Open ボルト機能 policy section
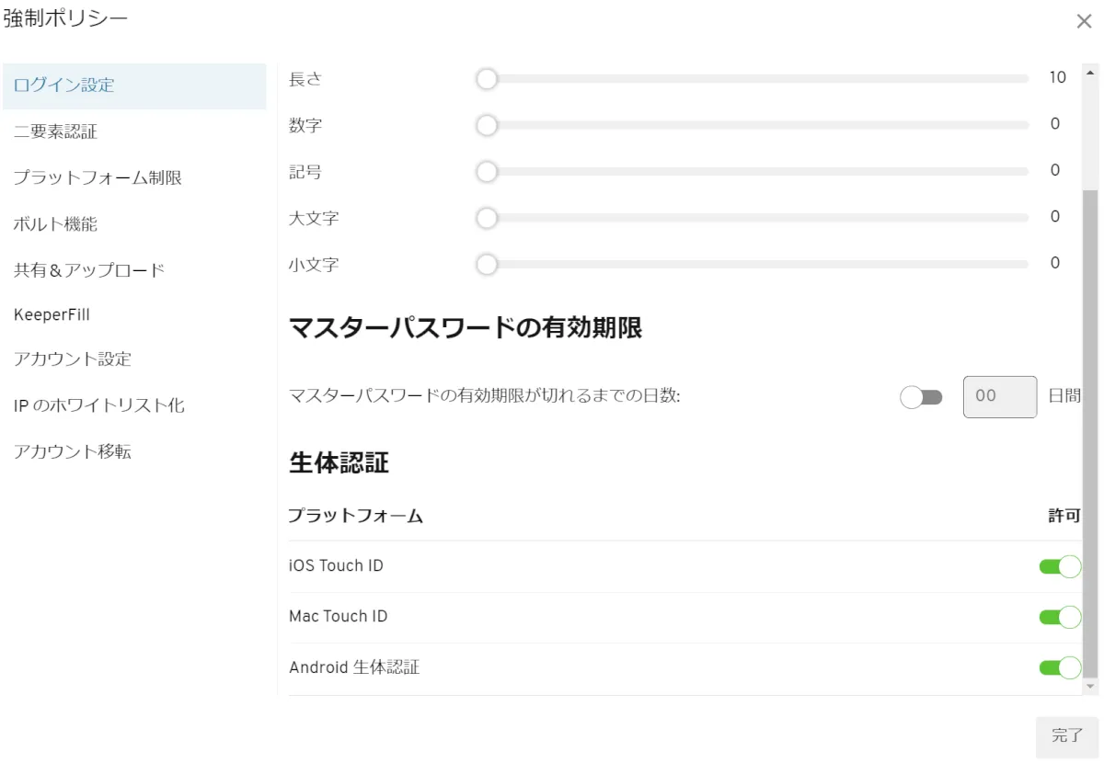 coord(55,223)
